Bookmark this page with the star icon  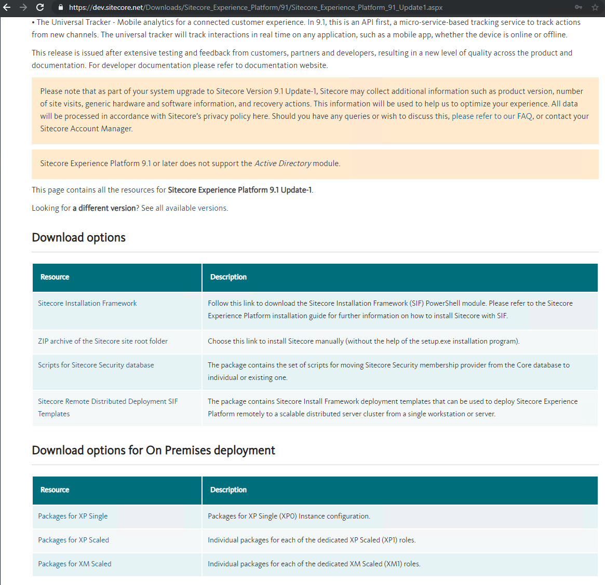(x=595, y=7)
